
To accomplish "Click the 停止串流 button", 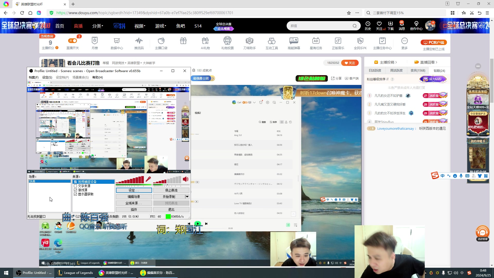I will (x=171, y=190).
